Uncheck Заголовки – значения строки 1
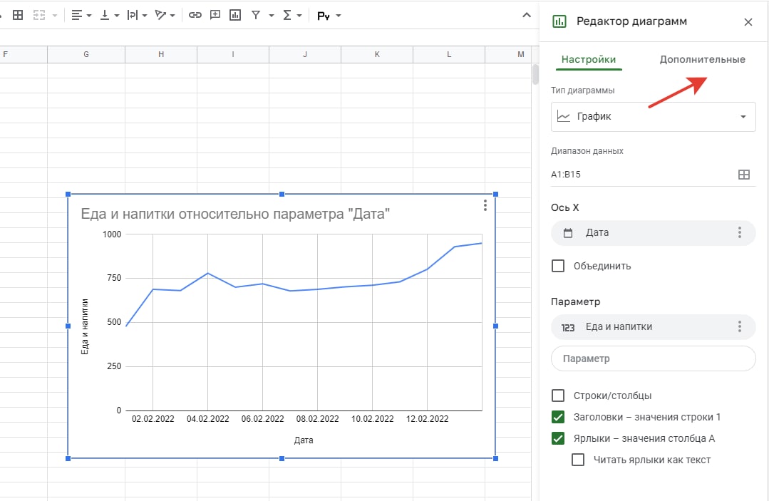The width and height of the screenshot is (769, 501). pyautogui.click(x=559, y=417)
